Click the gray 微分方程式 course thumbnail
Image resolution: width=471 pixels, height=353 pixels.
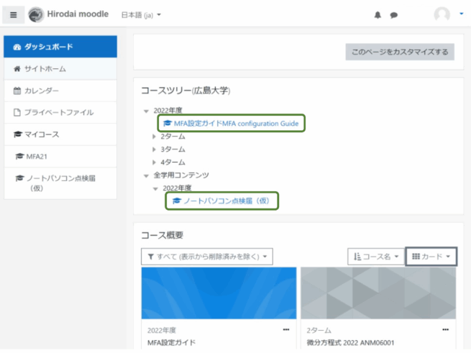point(378,293)
